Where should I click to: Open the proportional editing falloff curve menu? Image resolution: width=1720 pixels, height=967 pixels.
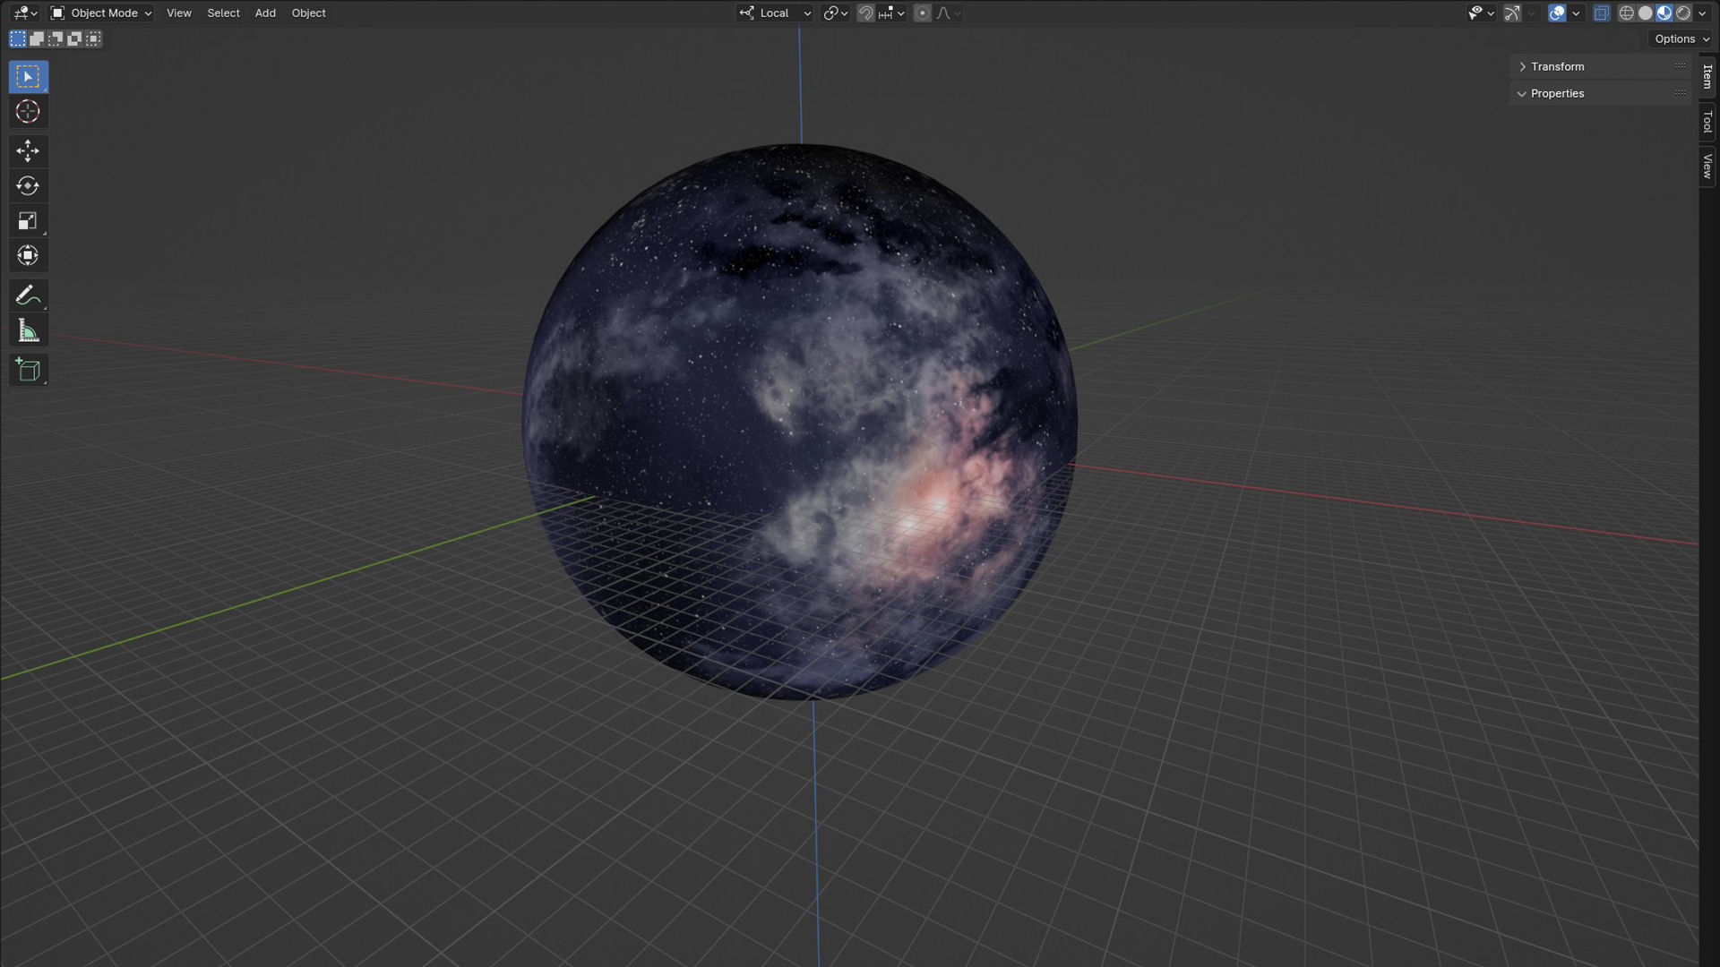pyautogui.click(x=948, y=13)
